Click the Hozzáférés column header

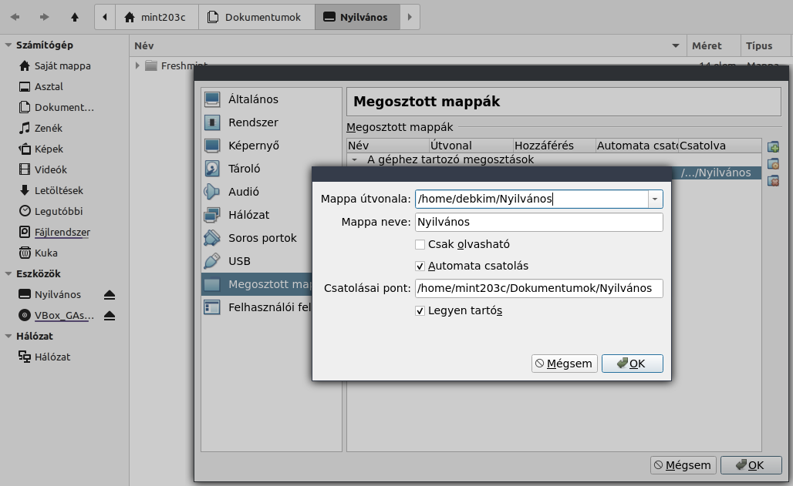click(x=555, y=146)
